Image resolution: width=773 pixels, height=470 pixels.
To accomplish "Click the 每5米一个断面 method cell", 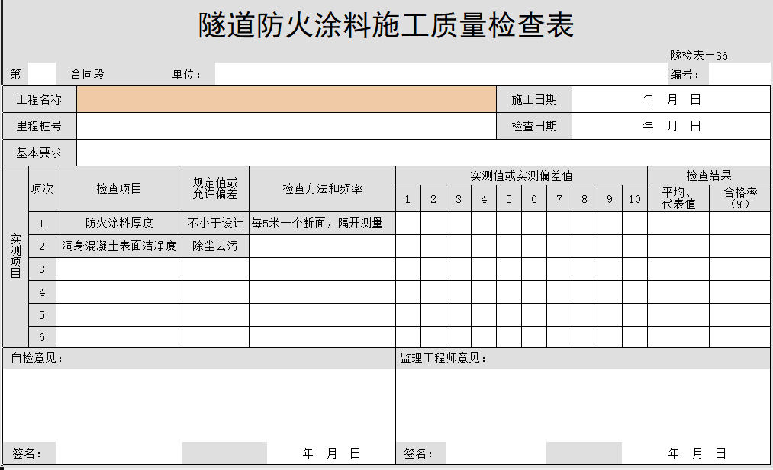I will 322,223.
